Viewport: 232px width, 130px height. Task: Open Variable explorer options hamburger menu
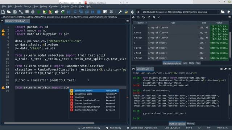[x=229, y=17]
